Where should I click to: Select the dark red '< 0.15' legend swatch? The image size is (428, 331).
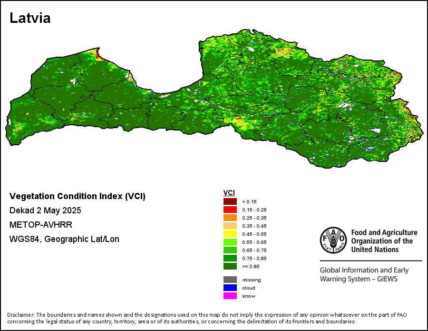click(x=230, y=202)
